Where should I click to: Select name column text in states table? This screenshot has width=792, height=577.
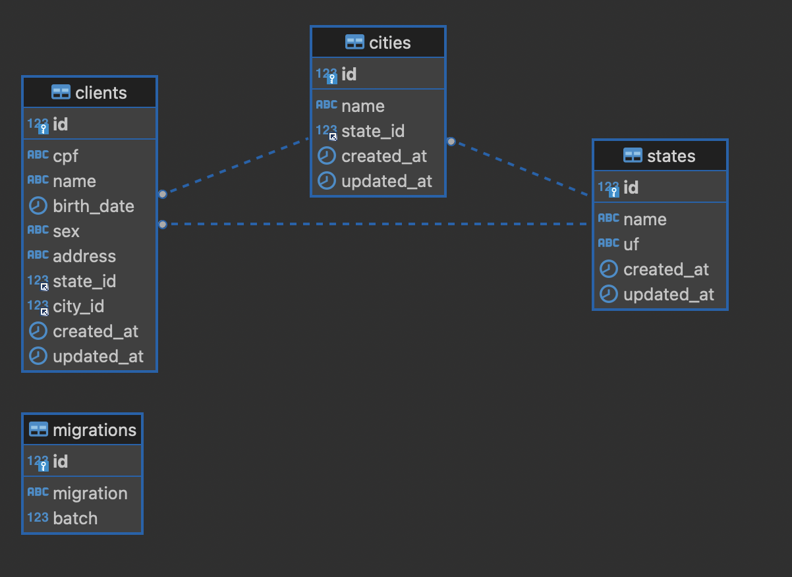pos(645,219)
